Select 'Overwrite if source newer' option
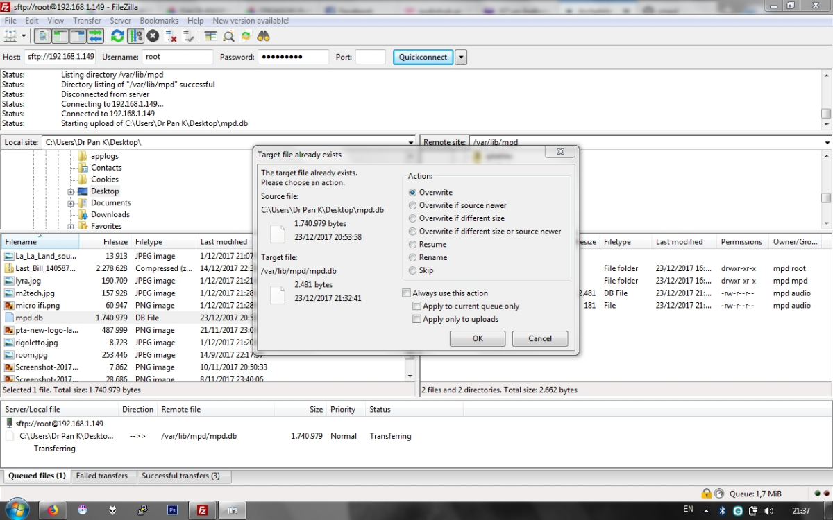Screen dimensions: 833x520 pyautogui.click(x=413, y=205)
